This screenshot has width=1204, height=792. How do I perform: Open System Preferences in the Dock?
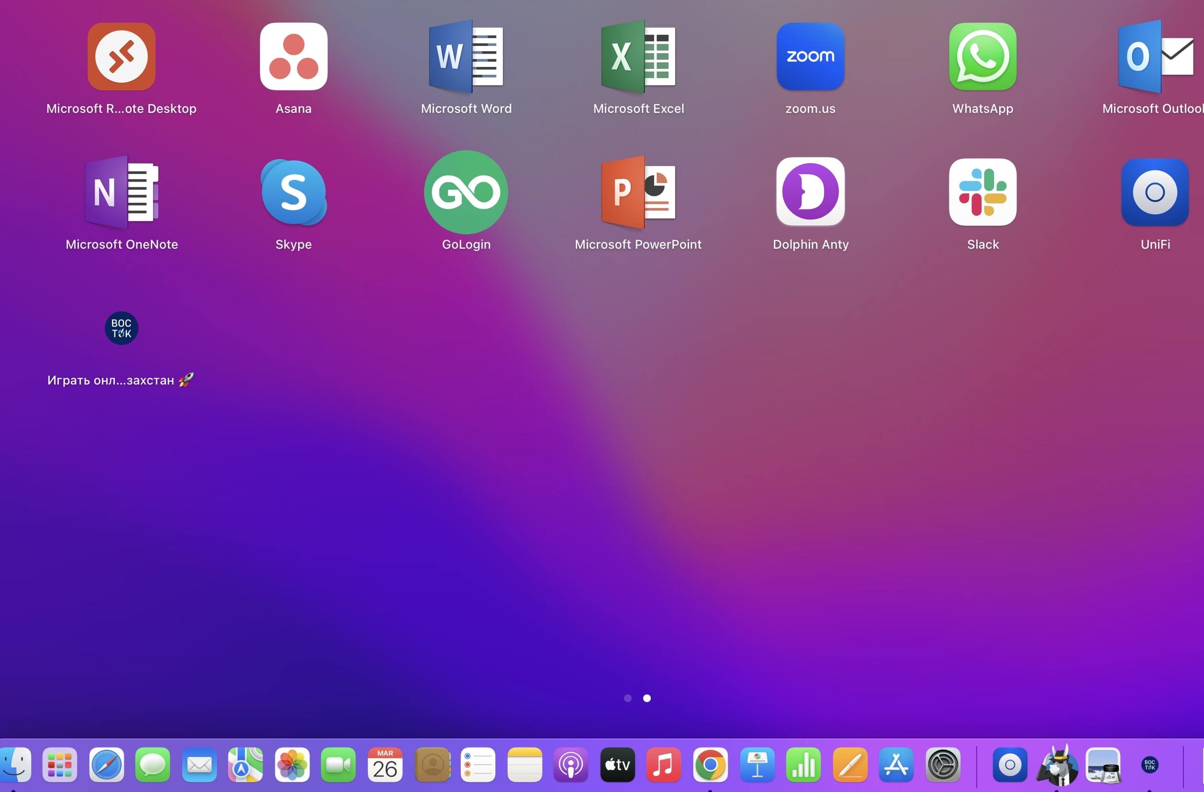coord(942,765)
